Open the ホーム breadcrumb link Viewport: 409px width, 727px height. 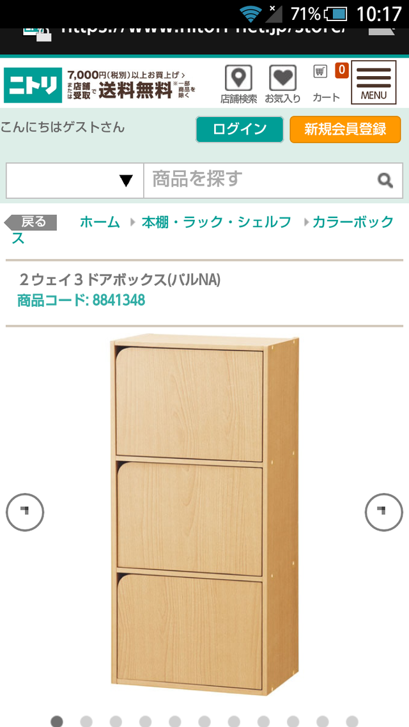click(100, 223)
